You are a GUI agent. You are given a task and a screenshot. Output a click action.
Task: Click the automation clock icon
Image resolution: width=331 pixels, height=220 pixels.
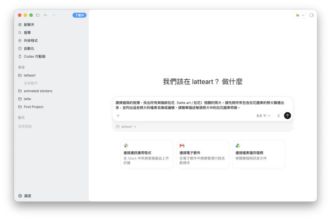(20, 48)
